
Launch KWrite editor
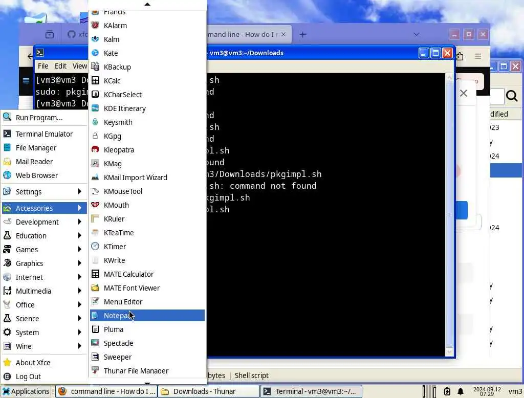point(147,260)
